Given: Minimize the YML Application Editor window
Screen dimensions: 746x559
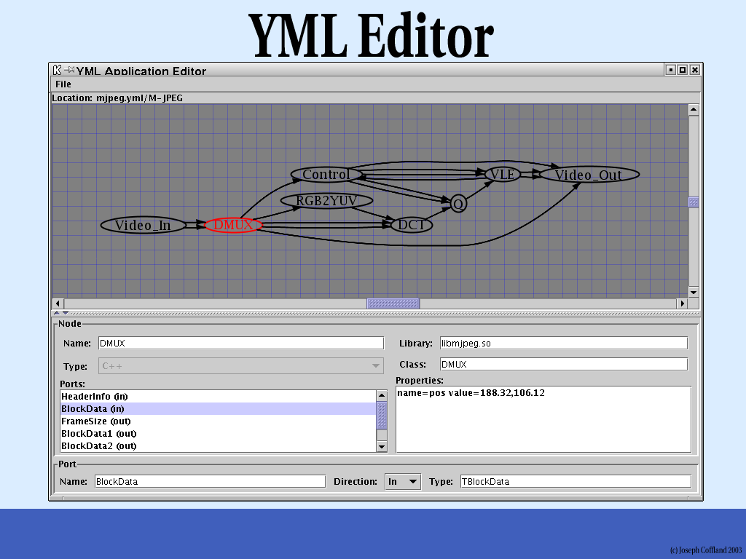Looking at the screenshot, I should coord(671,70).
